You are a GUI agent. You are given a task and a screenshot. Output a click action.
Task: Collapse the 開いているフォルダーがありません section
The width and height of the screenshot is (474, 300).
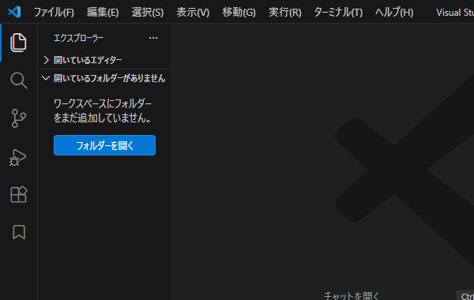105,78
